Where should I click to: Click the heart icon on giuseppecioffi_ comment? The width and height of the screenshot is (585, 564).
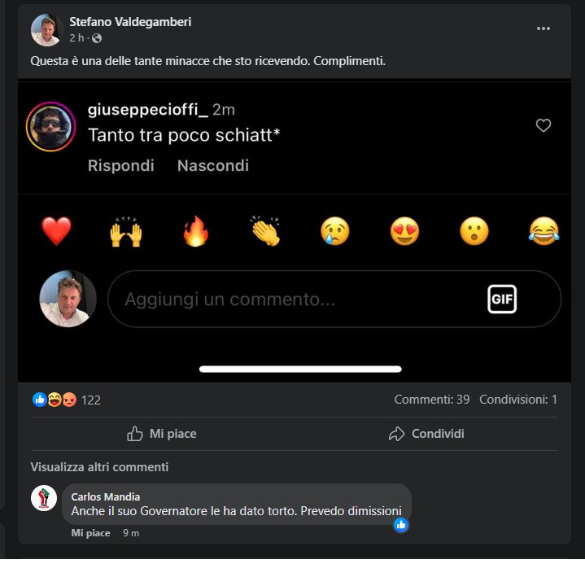[x=544, y=125]
